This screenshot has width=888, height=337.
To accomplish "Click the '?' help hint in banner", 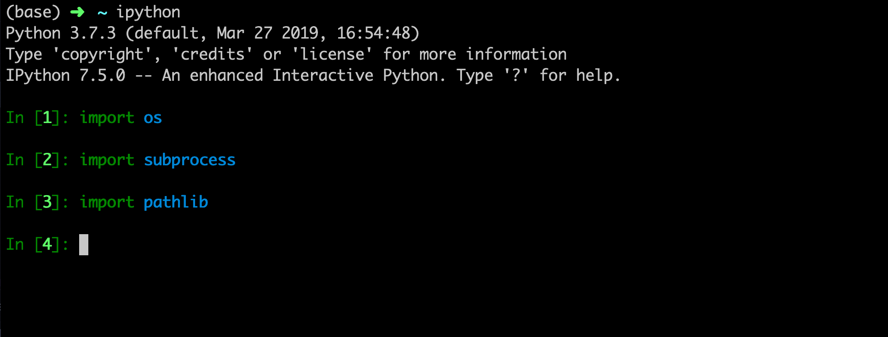I will coord(516,75).
